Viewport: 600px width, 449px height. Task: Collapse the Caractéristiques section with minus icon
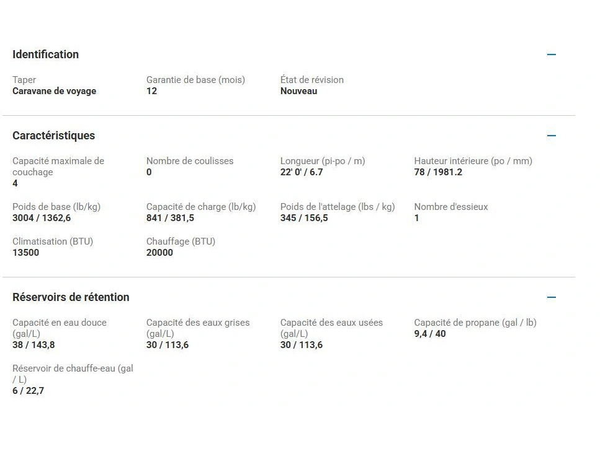(x=551, y=136)
